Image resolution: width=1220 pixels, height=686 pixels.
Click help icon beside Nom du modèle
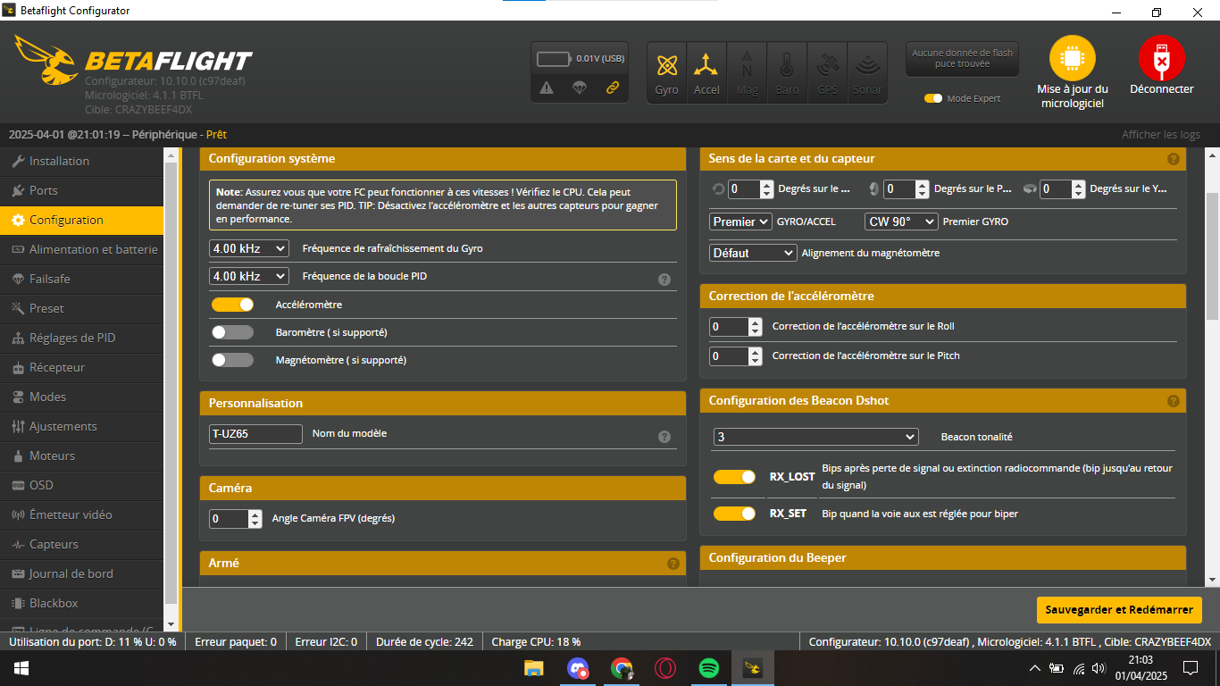click(664, 437)
